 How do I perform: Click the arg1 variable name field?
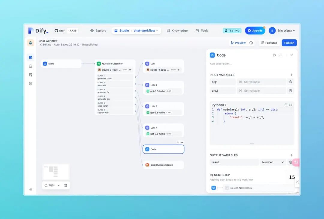click(x=223, y=82)
